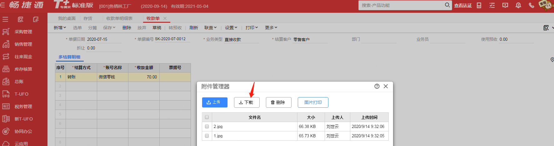Select the 多结算明细 tab
Viewport: 554px width, 146px height.
coord(69,57)
